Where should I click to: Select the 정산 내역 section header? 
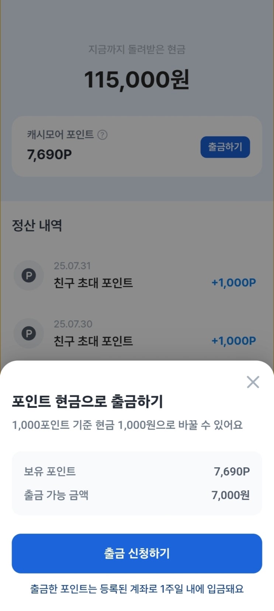pos(37,225)
